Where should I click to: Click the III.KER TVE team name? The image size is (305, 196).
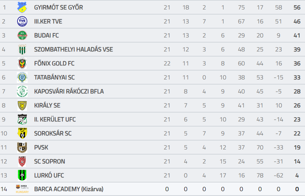(48, 21)
